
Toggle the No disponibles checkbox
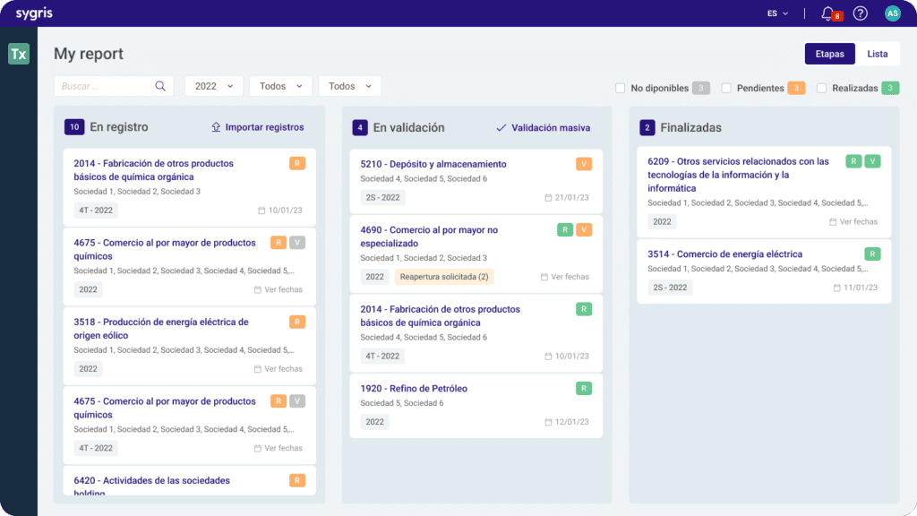click(x=620, y=88)
